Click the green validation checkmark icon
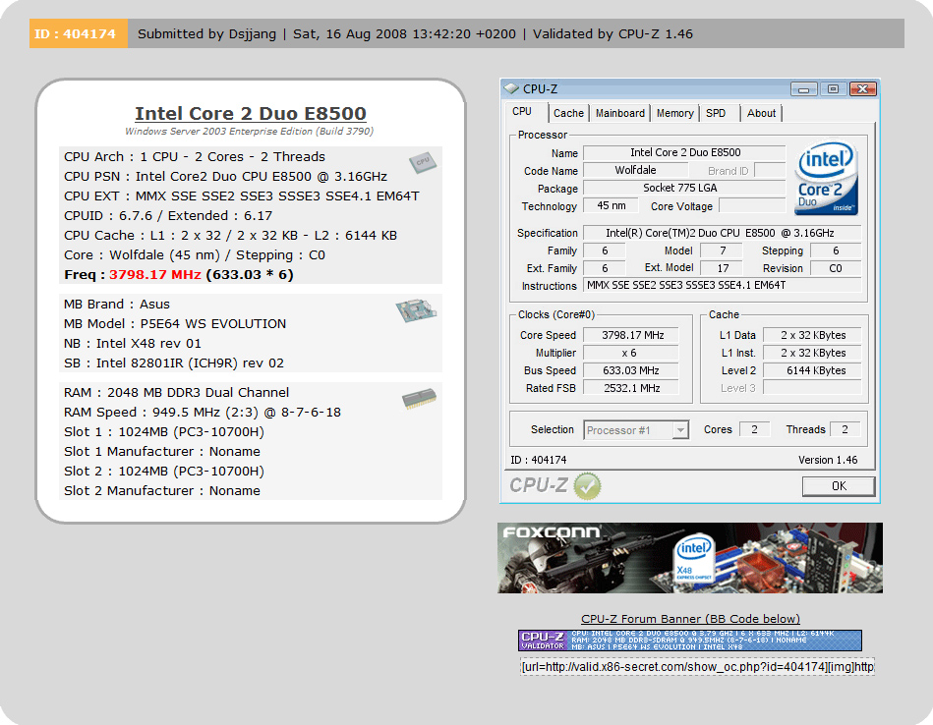The width and height of the screenshot is (933, 725). [x=587, y=486]
